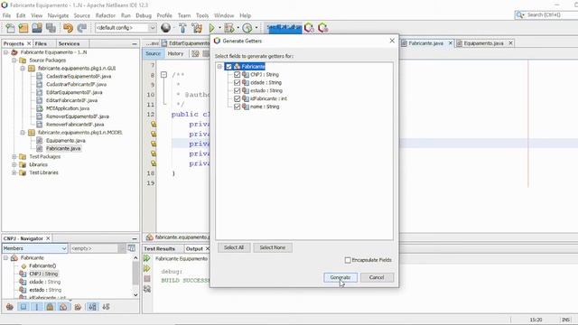Uncheck the Fabricante class checkbox
The image size is (578, 325).
tap(228, 67)
